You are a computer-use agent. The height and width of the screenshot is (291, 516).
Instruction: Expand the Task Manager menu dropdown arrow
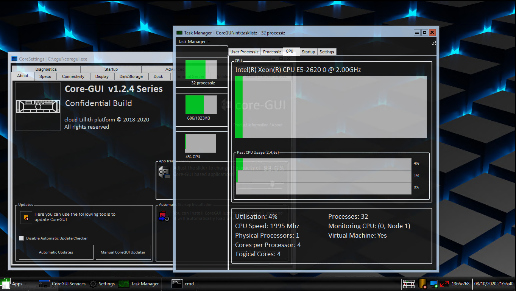click(209, 42)
